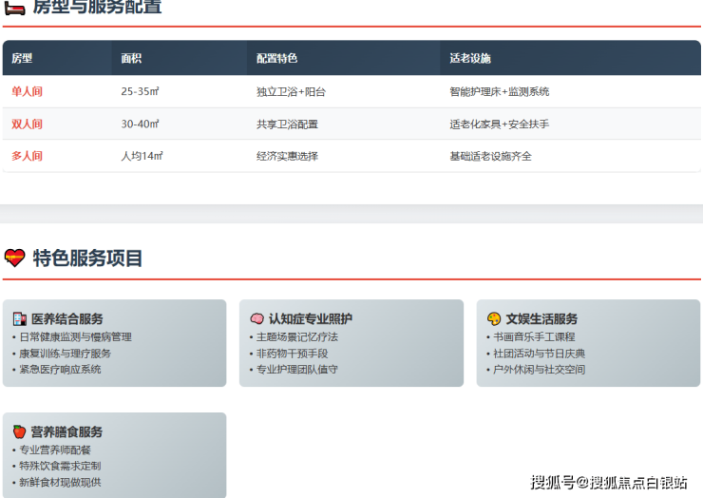This screenshot has height=498, width=703.
Task: Click the heart icon beside 特色服务项目
Action: pos(14,258)
